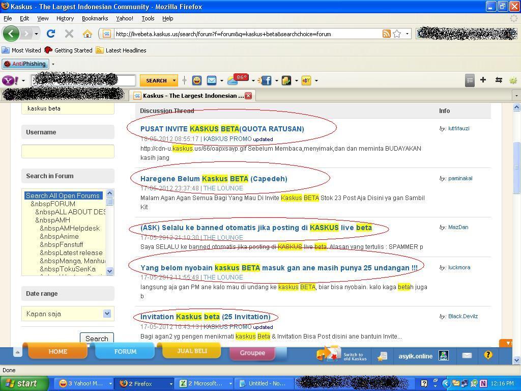This screenshot has height=391, width=521.
Task: Expand the address bar URL dropdown
Action: coord(408,34)
